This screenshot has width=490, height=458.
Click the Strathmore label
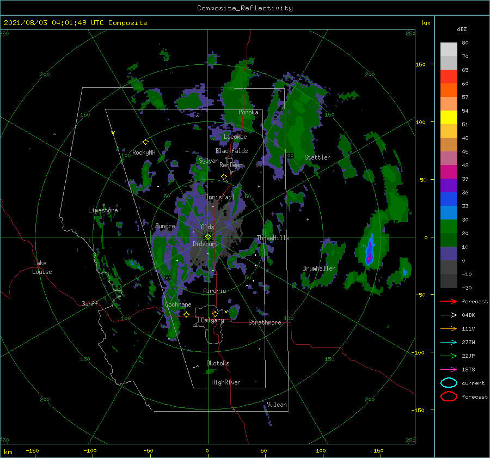click(265, 322)
